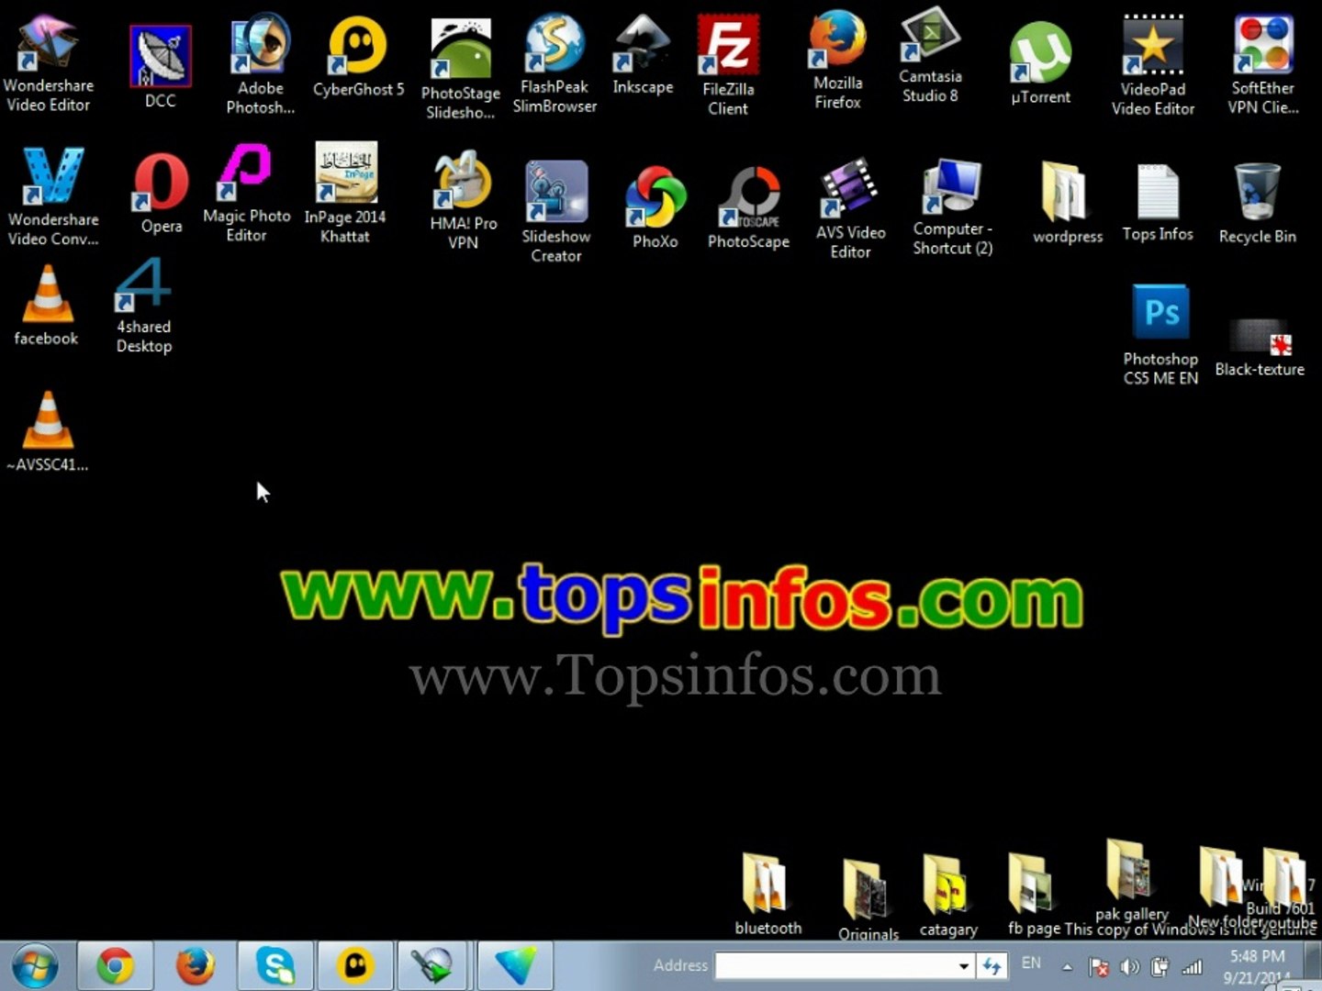
Task: Click the Mozilla Firefox desktop shortcut
Action: pyautogui.click(x=837, y=61)
